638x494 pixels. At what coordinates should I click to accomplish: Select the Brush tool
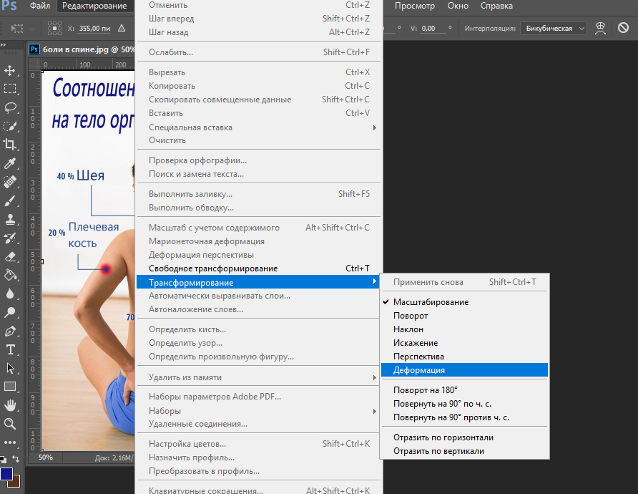(x=11, y=200)
